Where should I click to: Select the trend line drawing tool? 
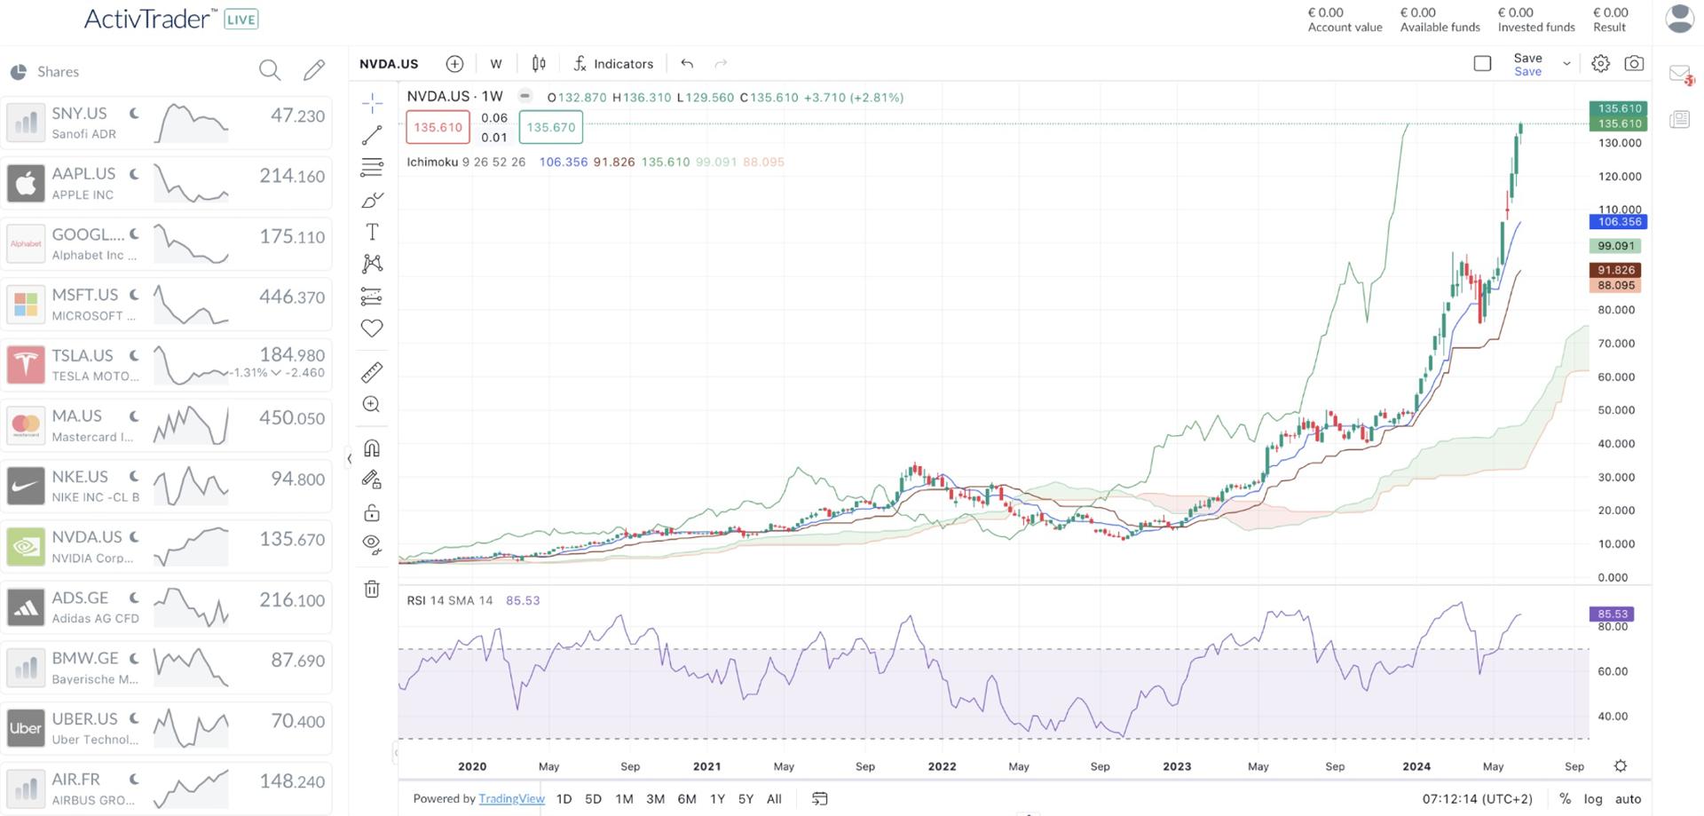372,134
